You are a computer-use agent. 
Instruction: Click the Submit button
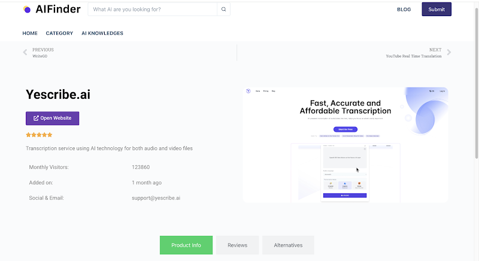436,10
